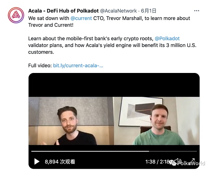Viewport: 212px width, 172px height.
Task: Open the @current mention link
Action: [x=81, y=18]
